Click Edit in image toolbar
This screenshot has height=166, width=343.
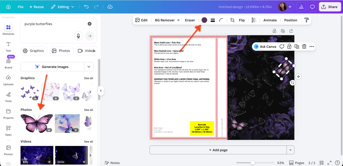tap(141, 20)
